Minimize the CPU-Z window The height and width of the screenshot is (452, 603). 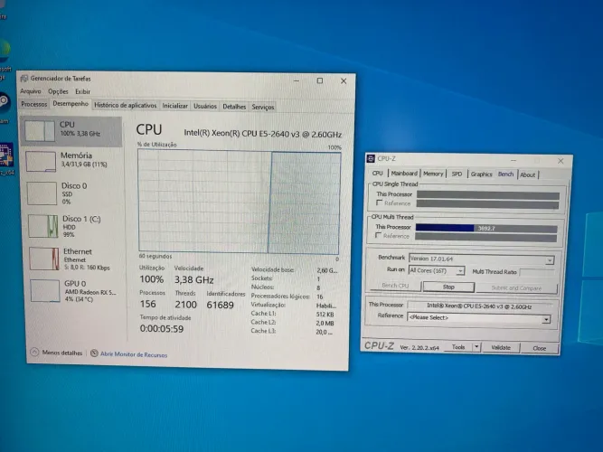(513, 160)
